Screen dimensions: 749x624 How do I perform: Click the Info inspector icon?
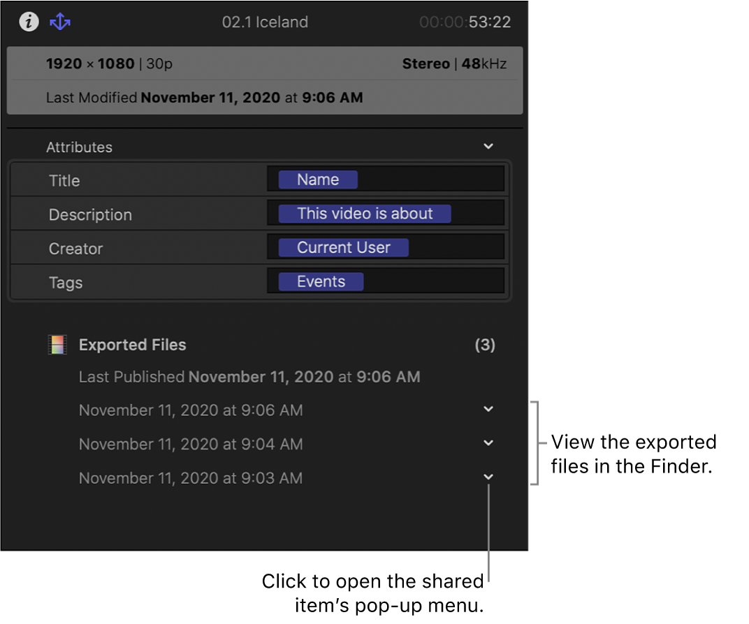point(28,22)
